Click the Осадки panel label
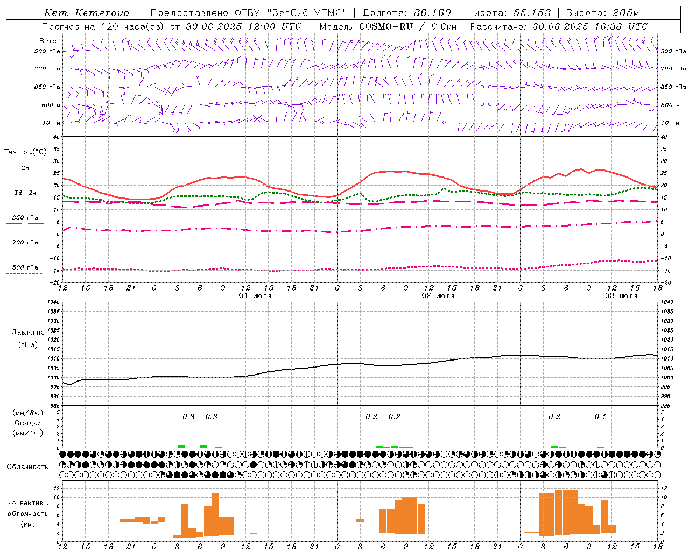This screenshot has width=689, height=551. [28, 423]
